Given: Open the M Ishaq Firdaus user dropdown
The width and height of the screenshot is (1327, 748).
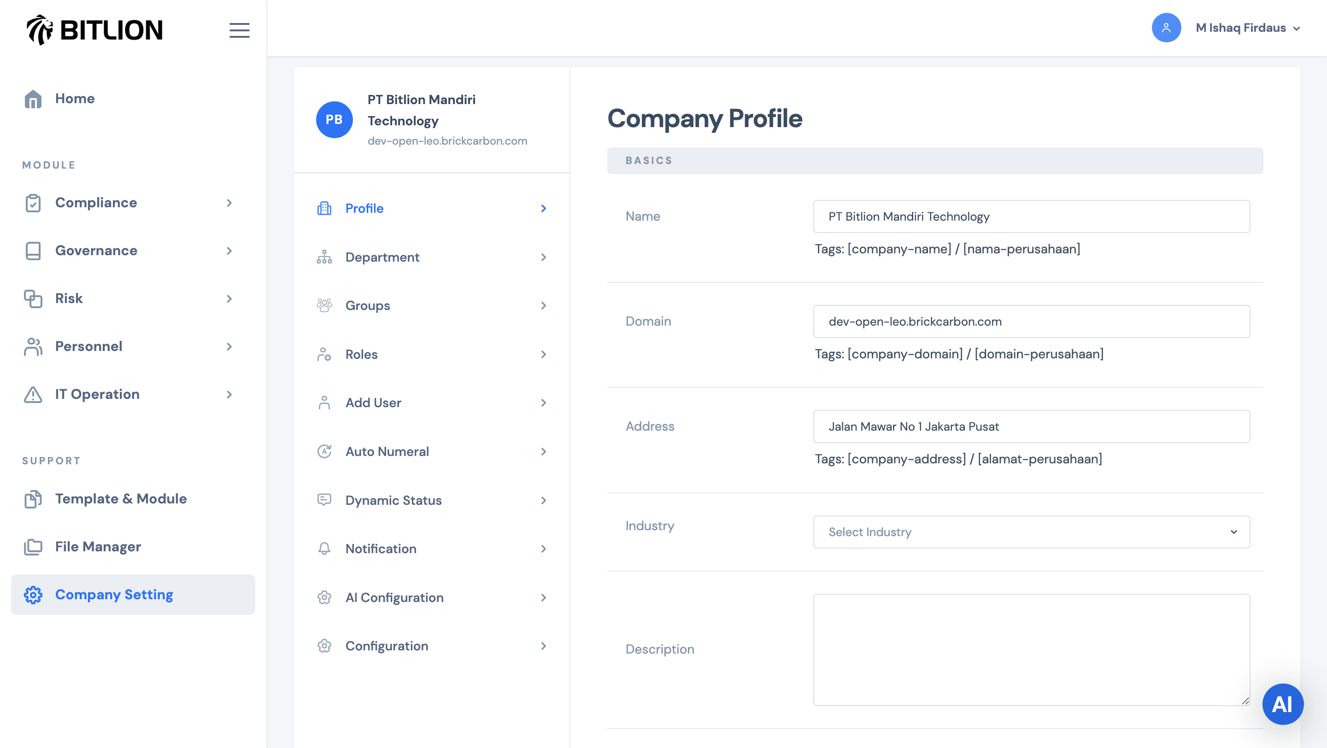Looking at the screenshot, I should [1248, 28].
